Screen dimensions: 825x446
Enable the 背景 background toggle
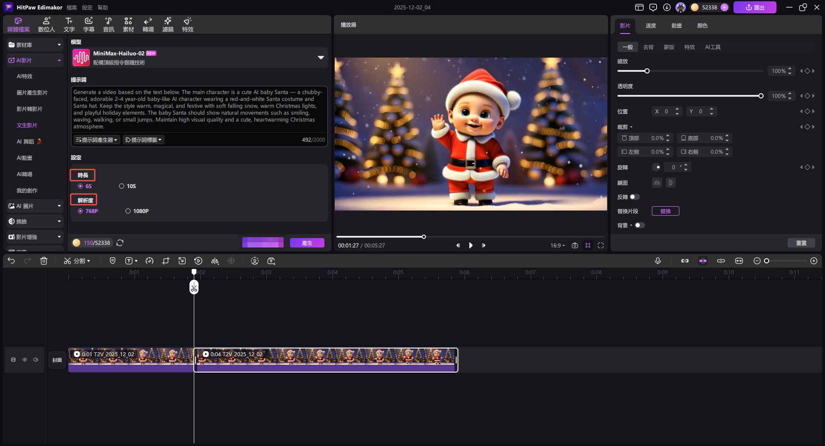click(639, 225)
